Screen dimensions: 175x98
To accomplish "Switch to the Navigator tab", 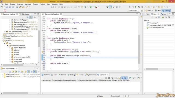I will click(25, 14).
